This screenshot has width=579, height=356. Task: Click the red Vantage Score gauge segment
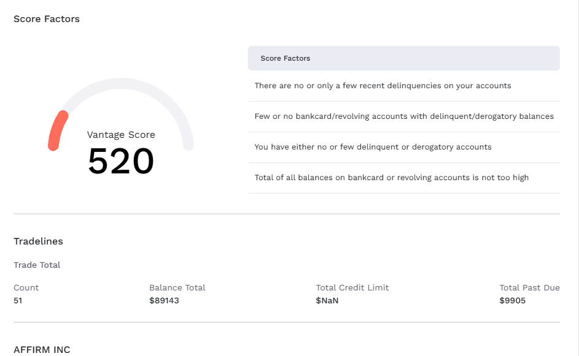tap(57, 131)
